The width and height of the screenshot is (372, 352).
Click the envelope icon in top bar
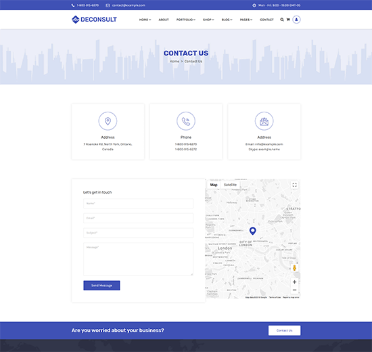pyautogui.click(x=108, y=5)
